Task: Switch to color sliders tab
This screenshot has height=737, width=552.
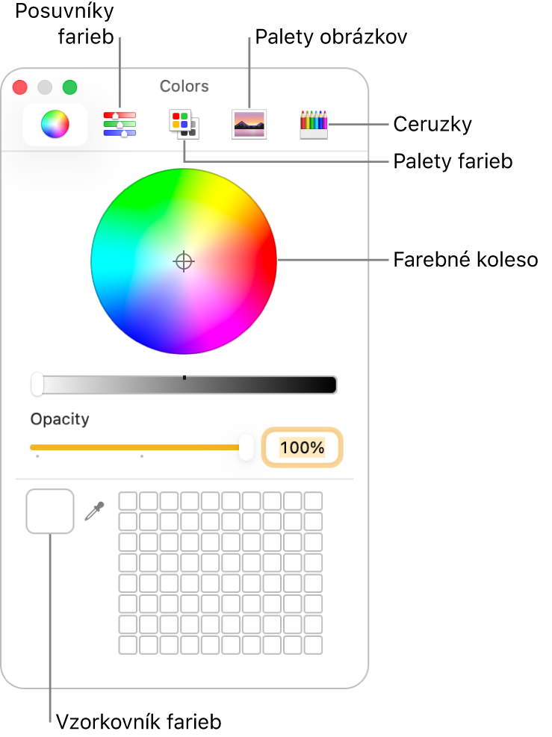Action: [x=120, y=124]
